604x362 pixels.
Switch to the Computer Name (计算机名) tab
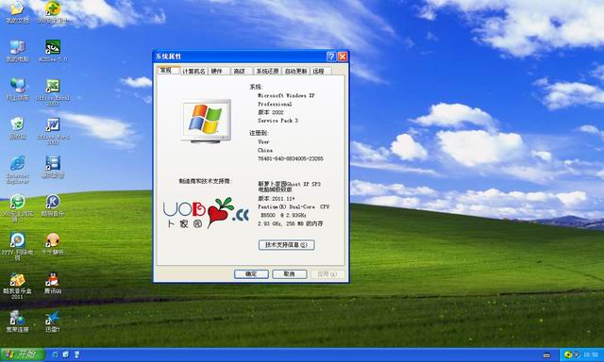[x=193, y=71]
